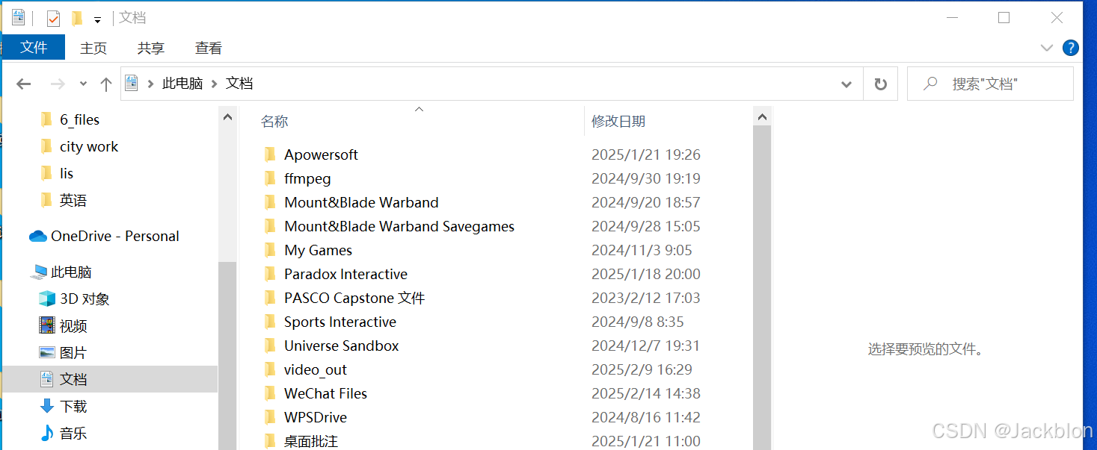Select the Paradox Interactive folder icon
This screenshot has height=450, width=1097.
[x=270, y=274]
